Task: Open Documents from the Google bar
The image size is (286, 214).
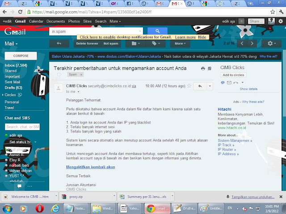Action: (x=55, y=21)
